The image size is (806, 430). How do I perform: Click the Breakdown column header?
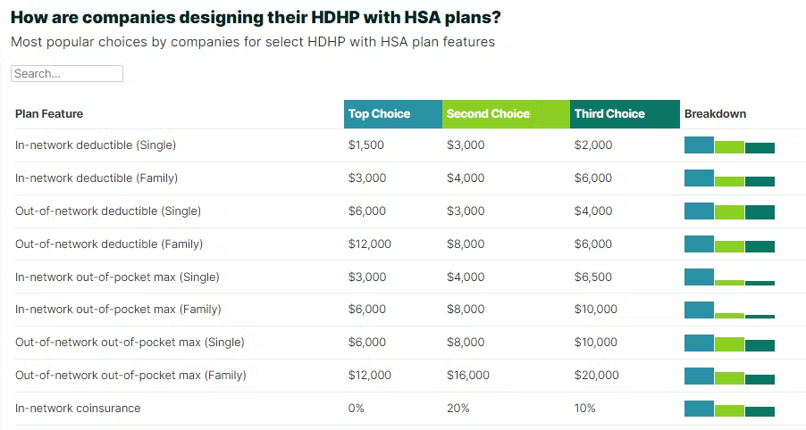pyautogui.click(x=715, y=114)
